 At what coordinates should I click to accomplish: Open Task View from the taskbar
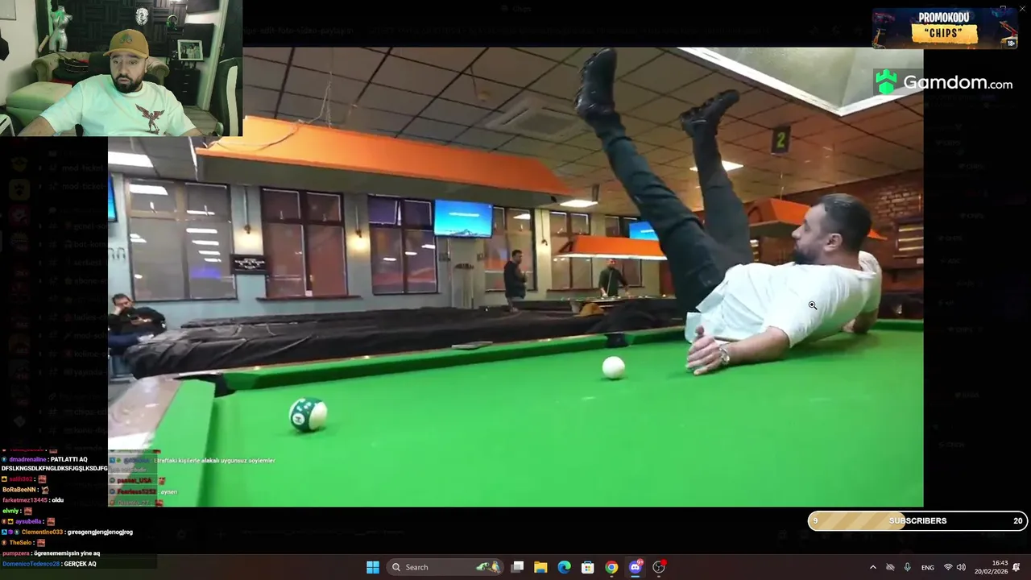coord(517,567)
